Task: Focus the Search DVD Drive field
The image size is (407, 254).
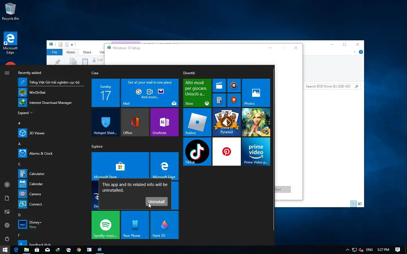Action: pyautogui.click(x=332, y=86)
